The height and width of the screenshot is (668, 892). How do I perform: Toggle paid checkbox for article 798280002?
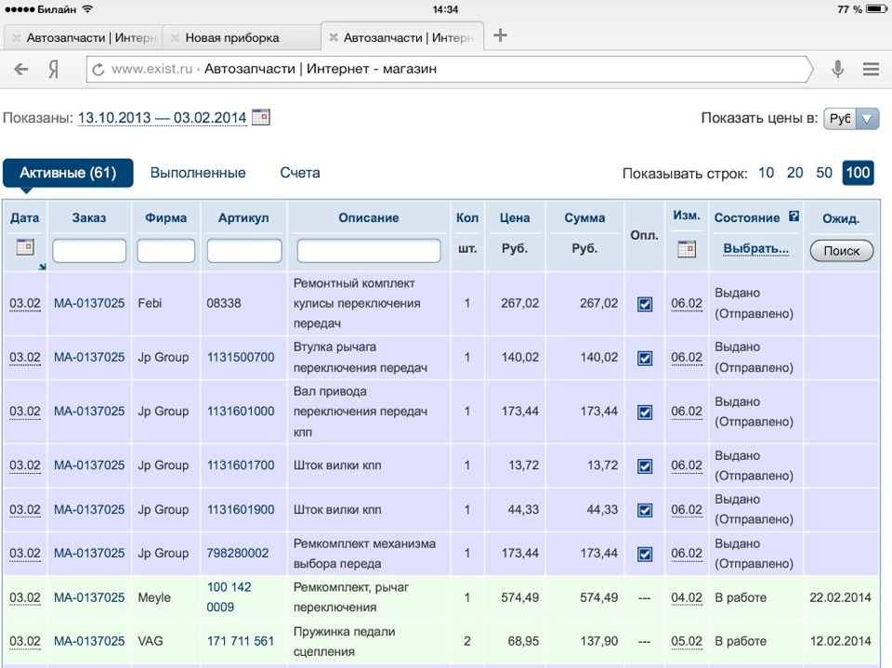click(x=645, y=554)
